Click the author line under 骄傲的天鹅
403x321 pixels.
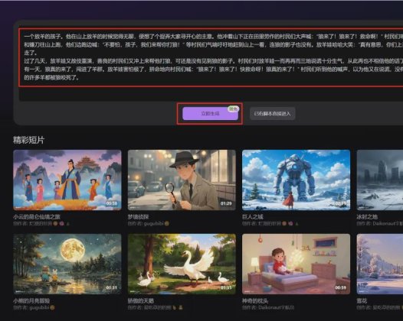156,307
